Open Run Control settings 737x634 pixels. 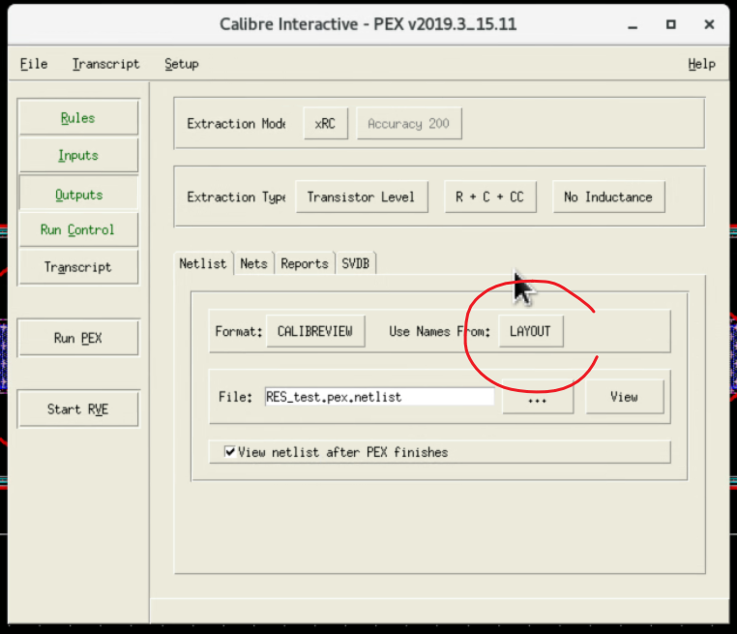coord(78,229)
